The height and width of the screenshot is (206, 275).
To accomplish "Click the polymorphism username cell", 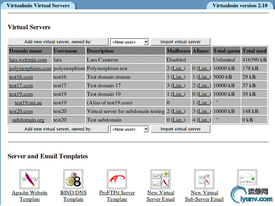I will tap(69, 69).
